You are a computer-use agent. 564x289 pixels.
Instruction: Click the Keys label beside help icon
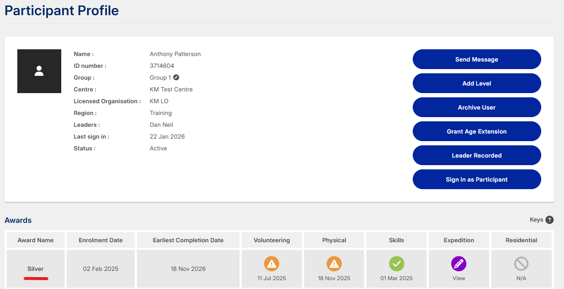tap(536, 220)
